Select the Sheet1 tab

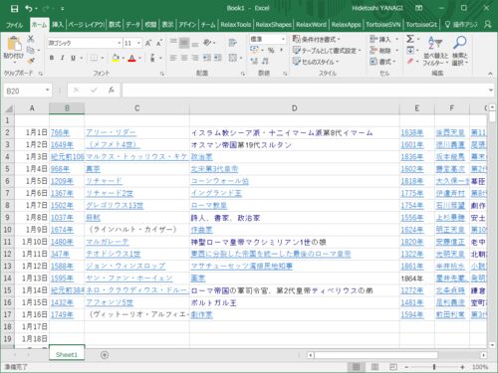pos(67,355)
